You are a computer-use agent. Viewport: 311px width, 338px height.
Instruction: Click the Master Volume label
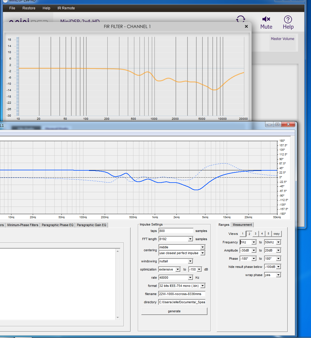[x=283, y=39]
